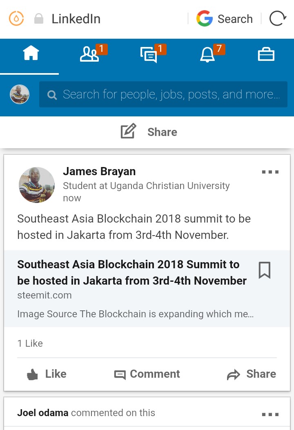This screenshot has width=294, height=430.
Task: Open James Brayan's profile photo
Action: [x=37, y=185]
